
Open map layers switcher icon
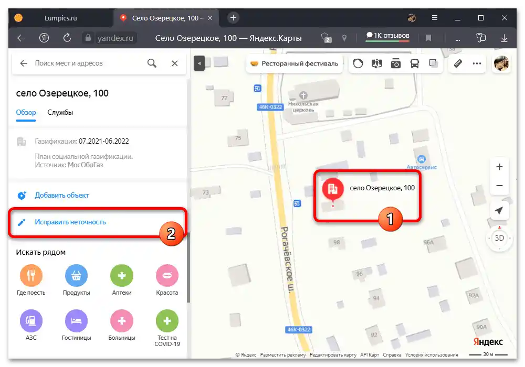pos(433,63)
